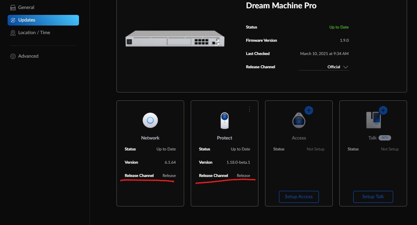417x225 pixels.
Task: Click the Protect camera icon
Action: (x=225, y=121)
